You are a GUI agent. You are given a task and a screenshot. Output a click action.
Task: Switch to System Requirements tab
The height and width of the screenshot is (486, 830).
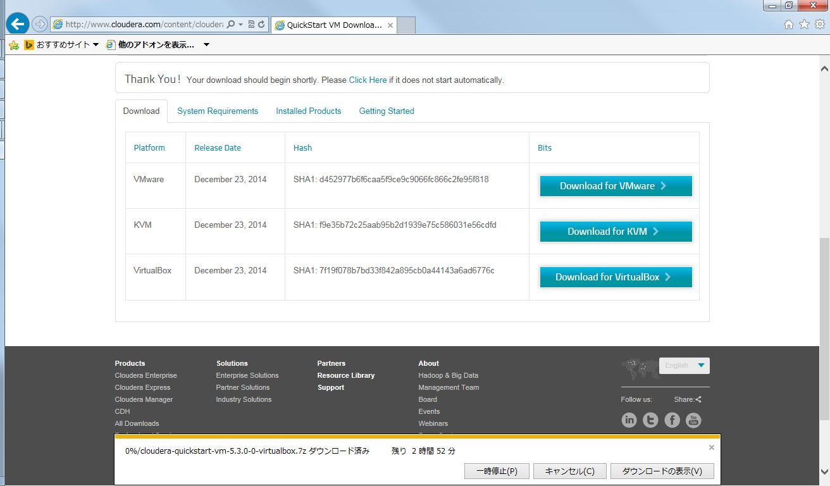click(218, 111)
